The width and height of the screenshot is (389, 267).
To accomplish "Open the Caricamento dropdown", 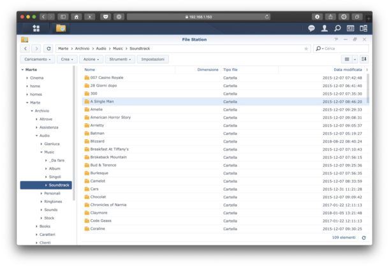I will [38, 59].
